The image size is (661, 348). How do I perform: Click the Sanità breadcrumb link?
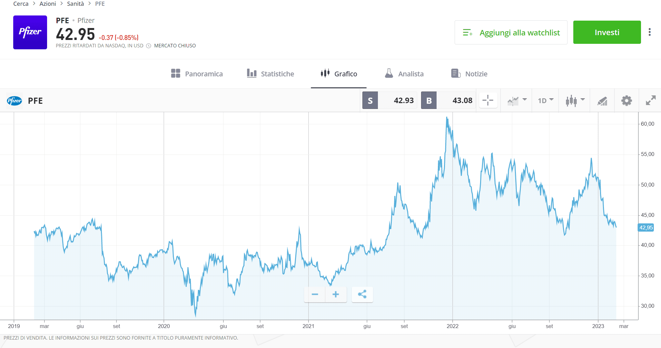[x=75, y=4]
